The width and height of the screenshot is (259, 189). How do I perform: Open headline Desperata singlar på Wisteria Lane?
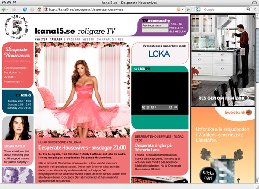coord(153,148)
